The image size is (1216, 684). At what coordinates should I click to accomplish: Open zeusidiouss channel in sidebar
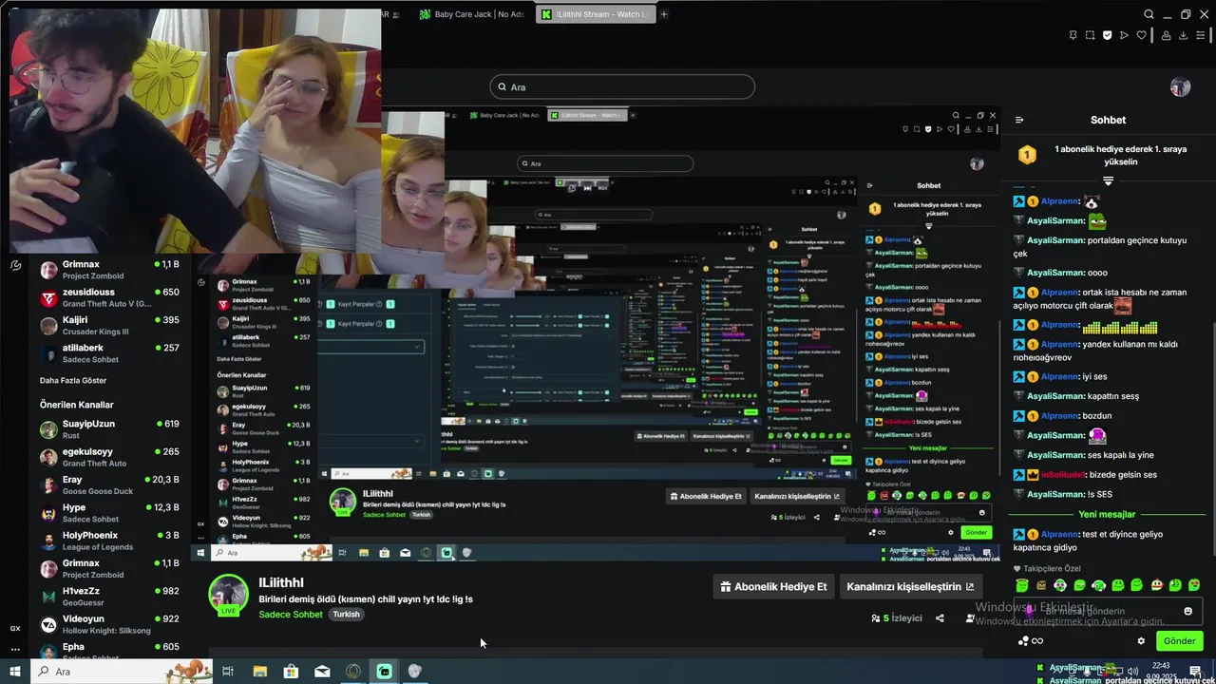coord(109,297)
